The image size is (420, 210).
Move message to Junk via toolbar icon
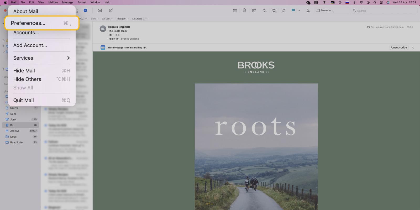pyautogui.click(x=254, y=10)
